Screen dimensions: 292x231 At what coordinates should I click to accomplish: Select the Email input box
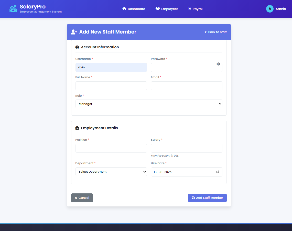[187, 86]
